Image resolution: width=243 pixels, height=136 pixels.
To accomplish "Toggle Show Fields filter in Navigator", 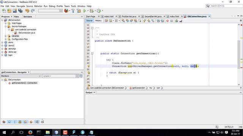I will click(9, 122).
